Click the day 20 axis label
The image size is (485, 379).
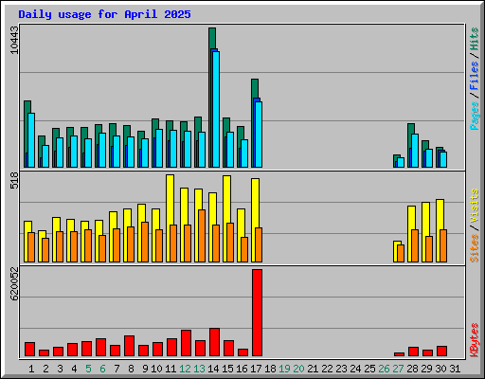point(298,369)
